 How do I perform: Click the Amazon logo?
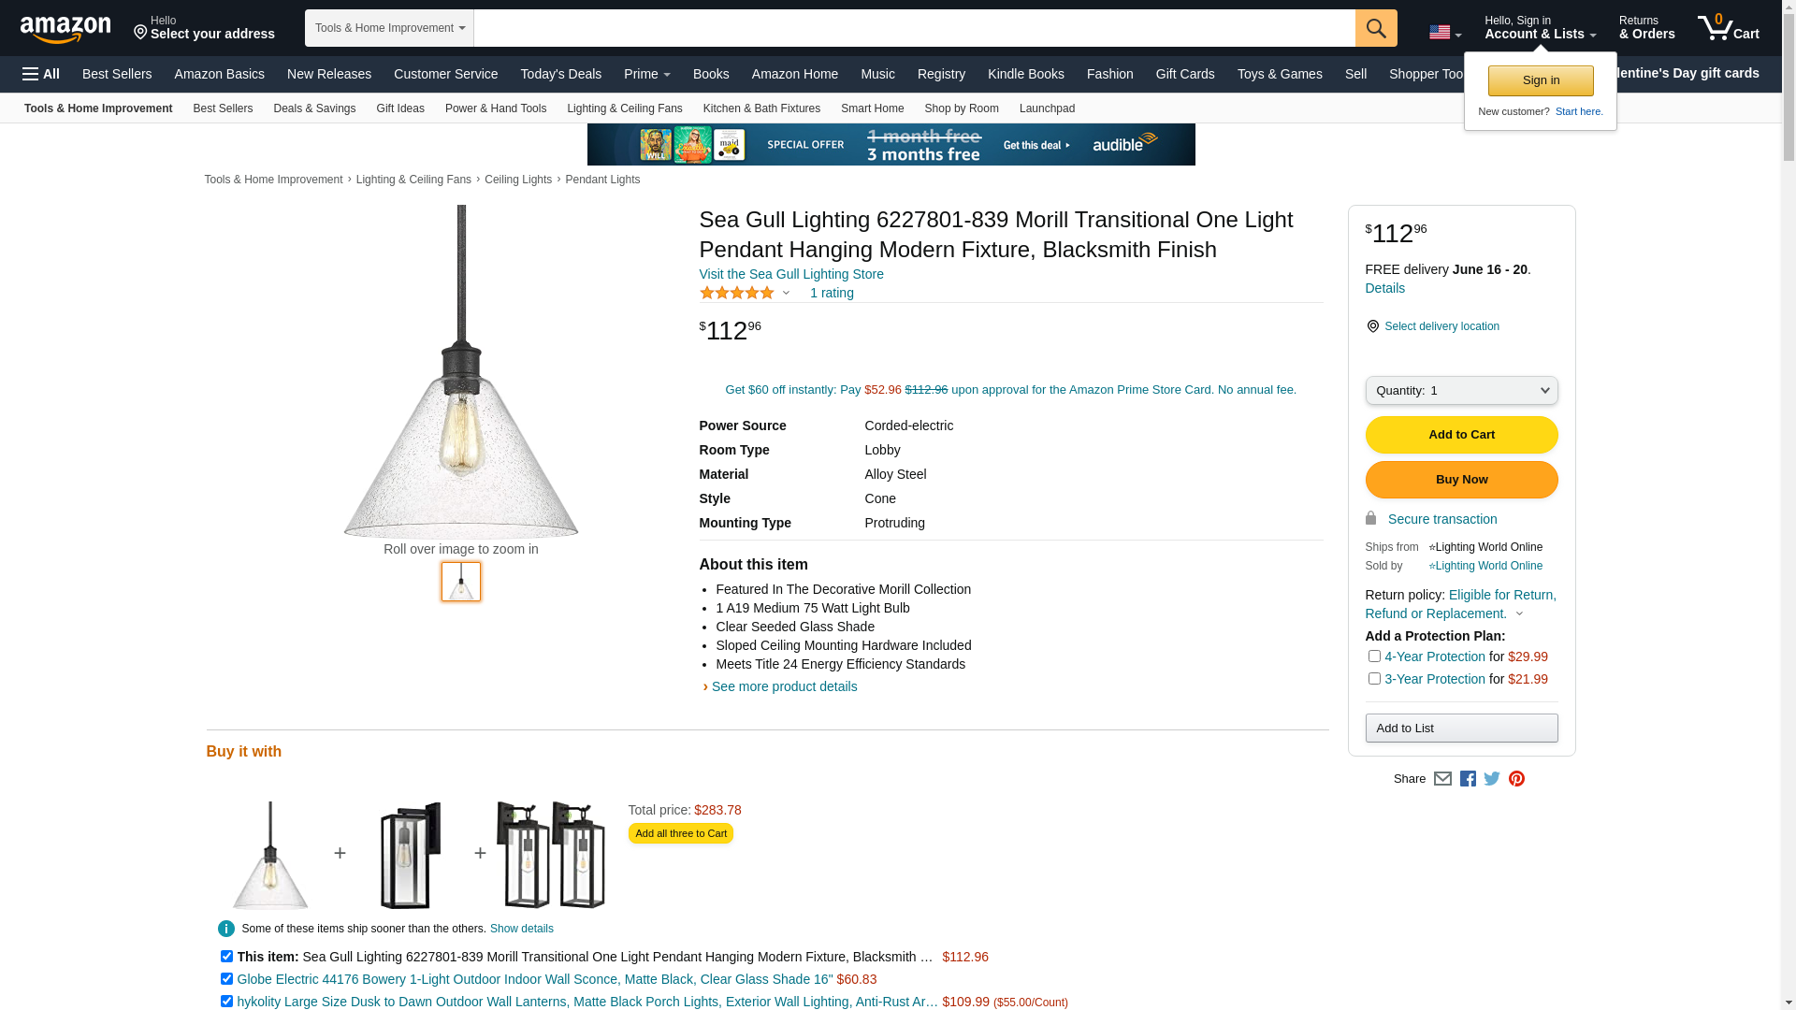click(x=65, y=30)
